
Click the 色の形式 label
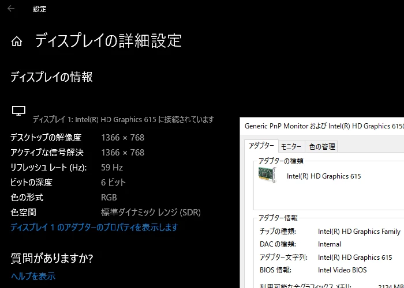[27, 198]
